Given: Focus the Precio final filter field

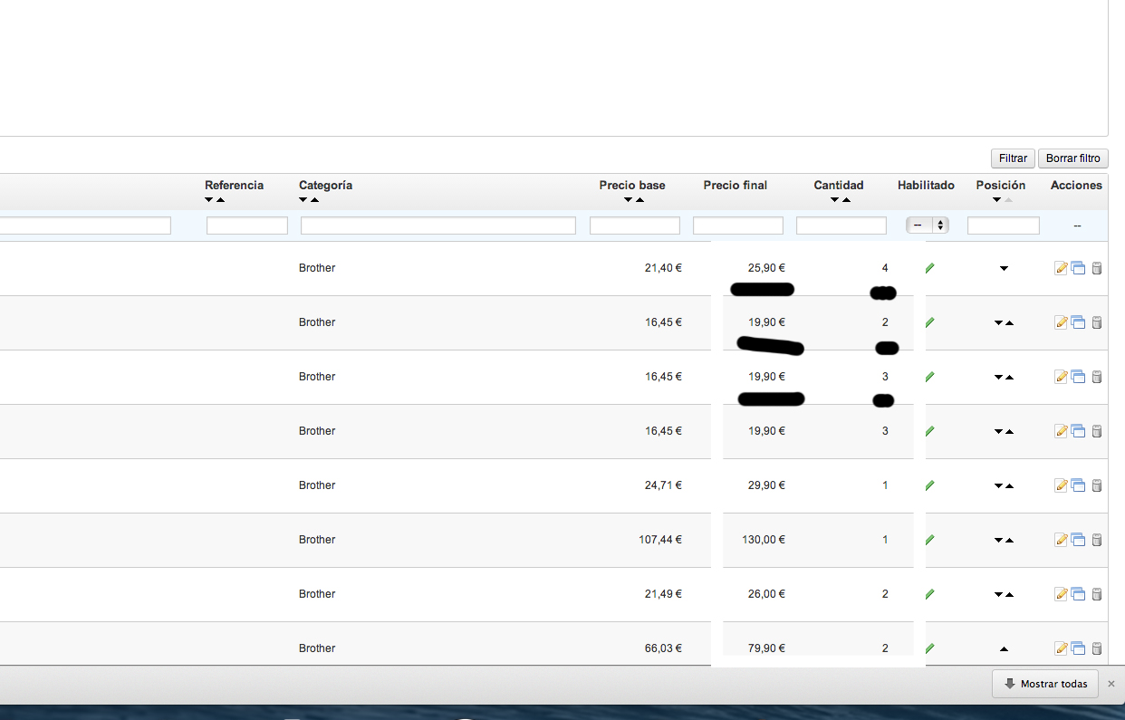Looking at the screenshot, I should pyautogui.click(x=738, y=226).
